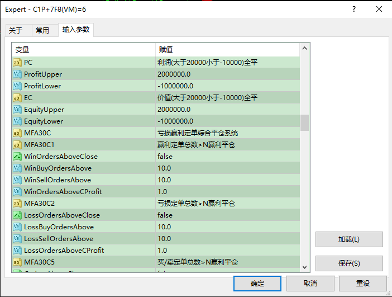Viewport: 392px width, 297px height.
Task: Click the double icon beside ProfitUpper
Action: pyautogui.click(x=17, y=74)
